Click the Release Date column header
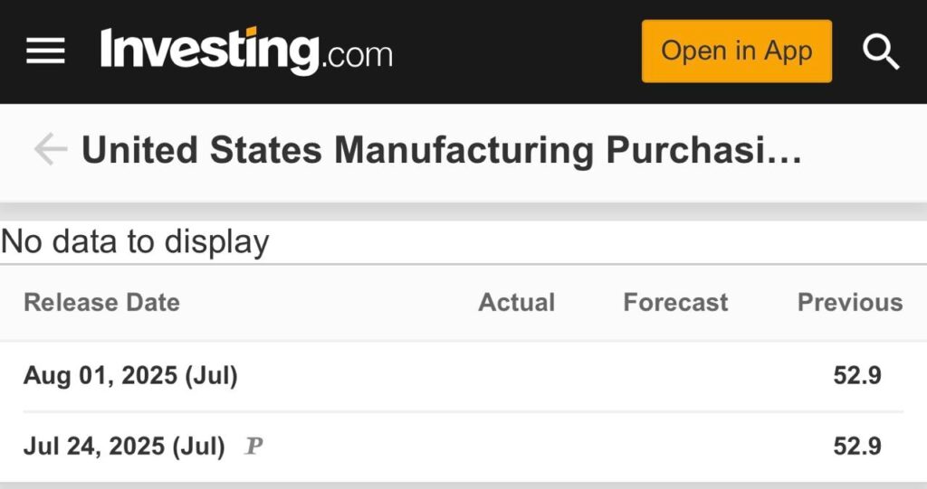The width and height of the screenshot is (927, 489). [101, 303]
